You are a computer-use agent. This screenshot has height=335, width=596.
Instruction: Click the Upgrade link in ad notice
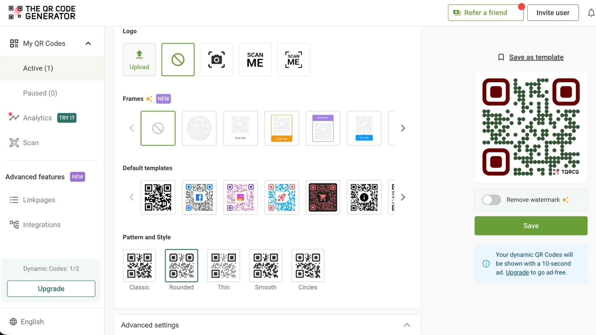(x=517, y=272)
